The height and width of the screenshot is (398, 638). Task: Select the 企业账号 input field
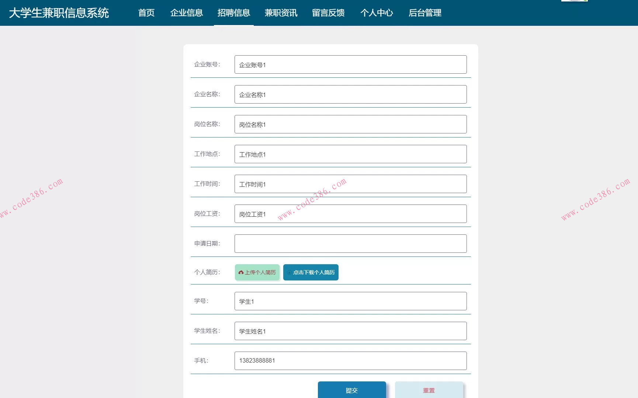[x=350, y=64]
